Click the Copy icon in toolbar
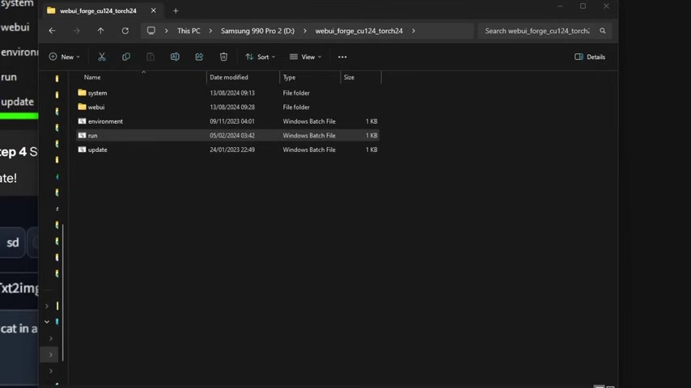691x388 pixels. (x=126, y=57)
